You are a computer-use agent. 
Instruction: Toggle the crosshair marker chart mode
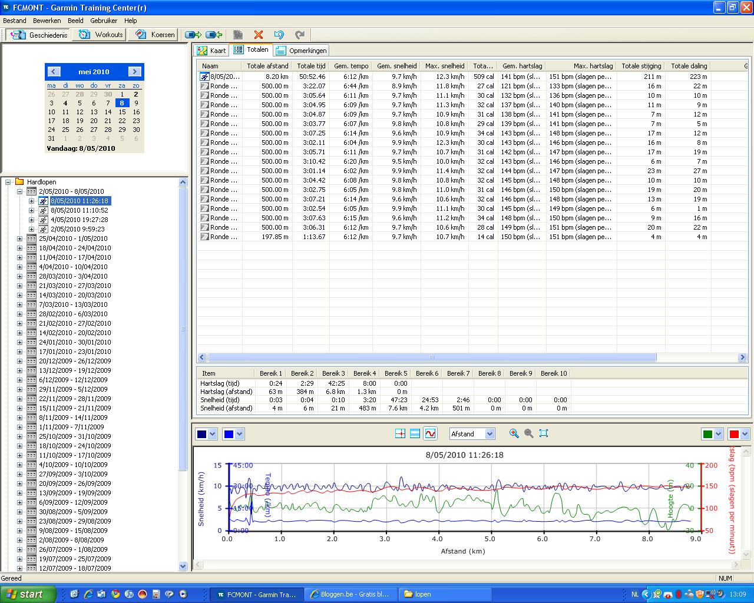(x=401, y=433)
